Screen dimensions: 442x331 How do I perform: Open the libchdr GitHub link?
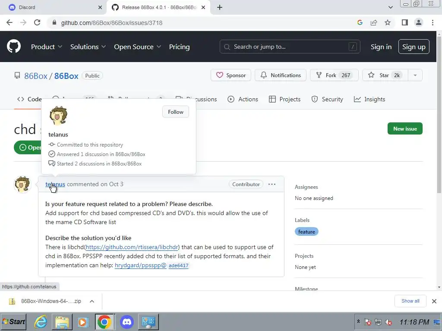[132, 247]
